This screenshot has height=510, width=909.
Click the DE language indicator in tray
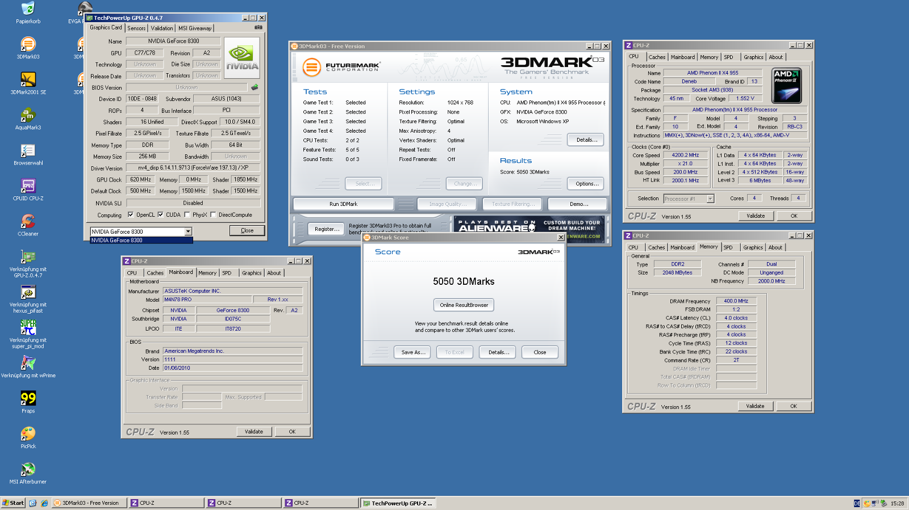pos(857,503)
